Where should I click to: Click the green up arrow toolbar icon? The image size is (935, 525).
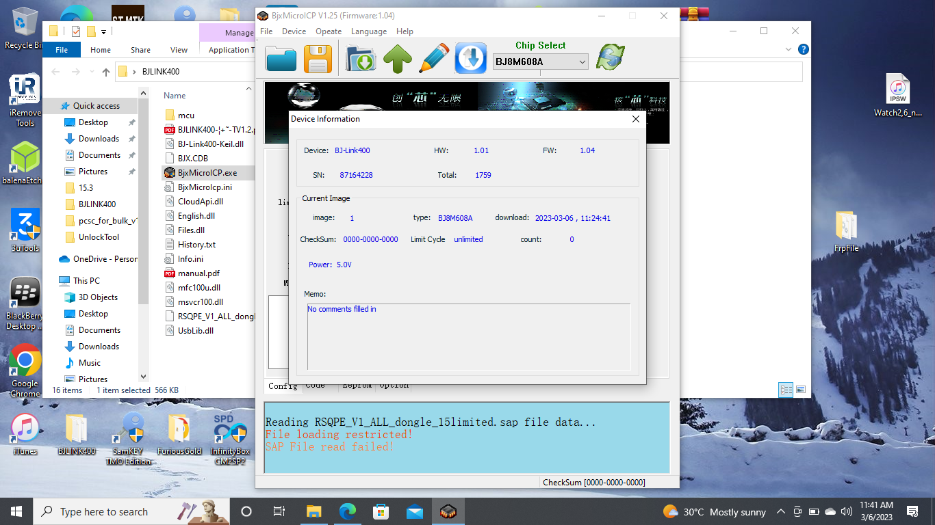397,59
